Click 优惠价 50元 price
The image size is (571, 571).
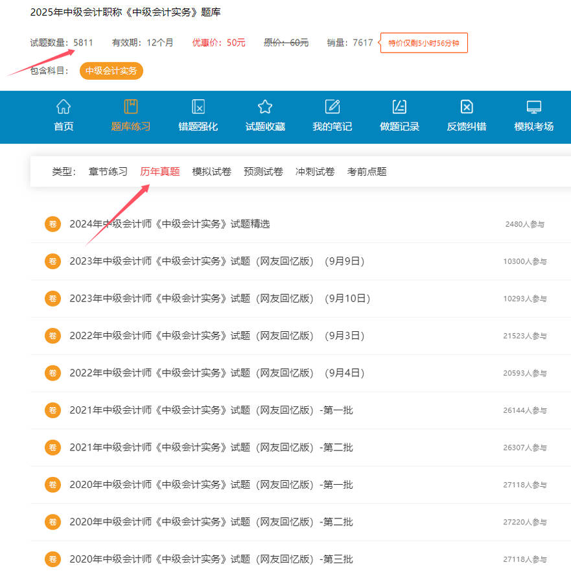(219, 43)
